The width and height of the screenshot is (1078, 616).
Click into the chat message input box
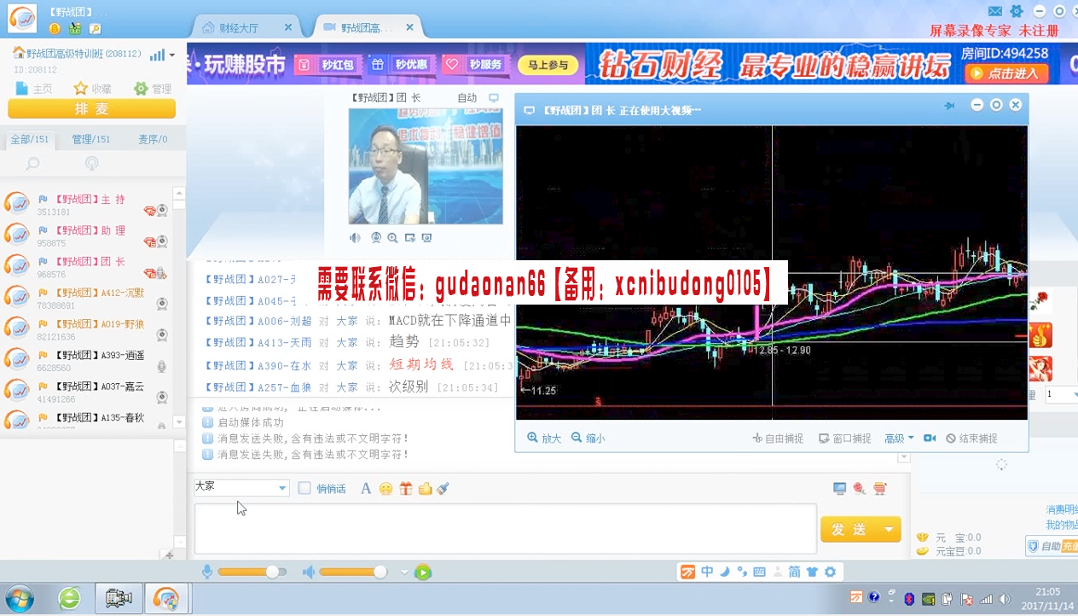505,529
